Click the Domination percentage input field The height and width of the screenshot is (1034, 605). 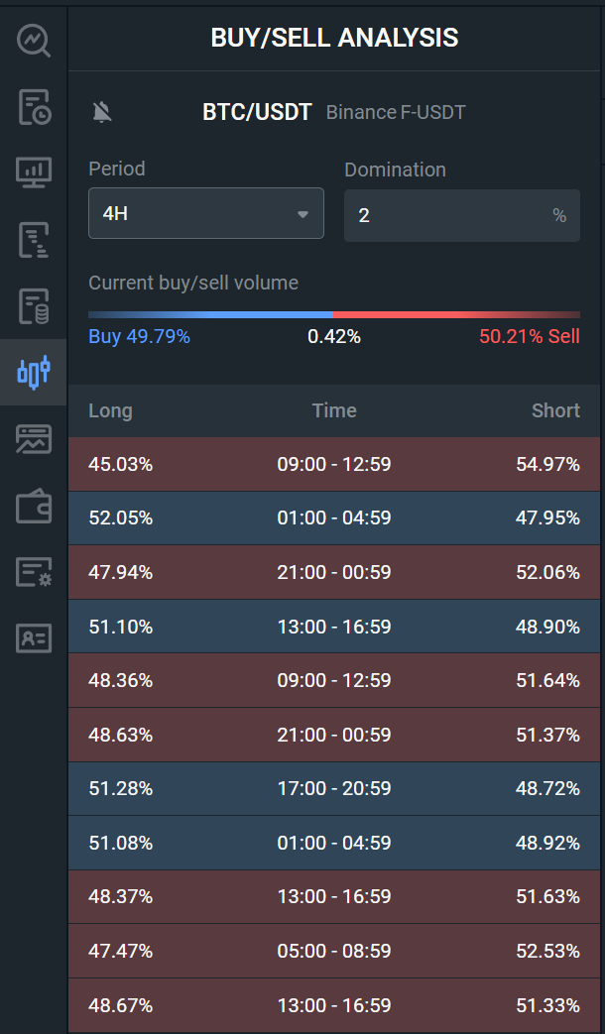pos(446,215)
